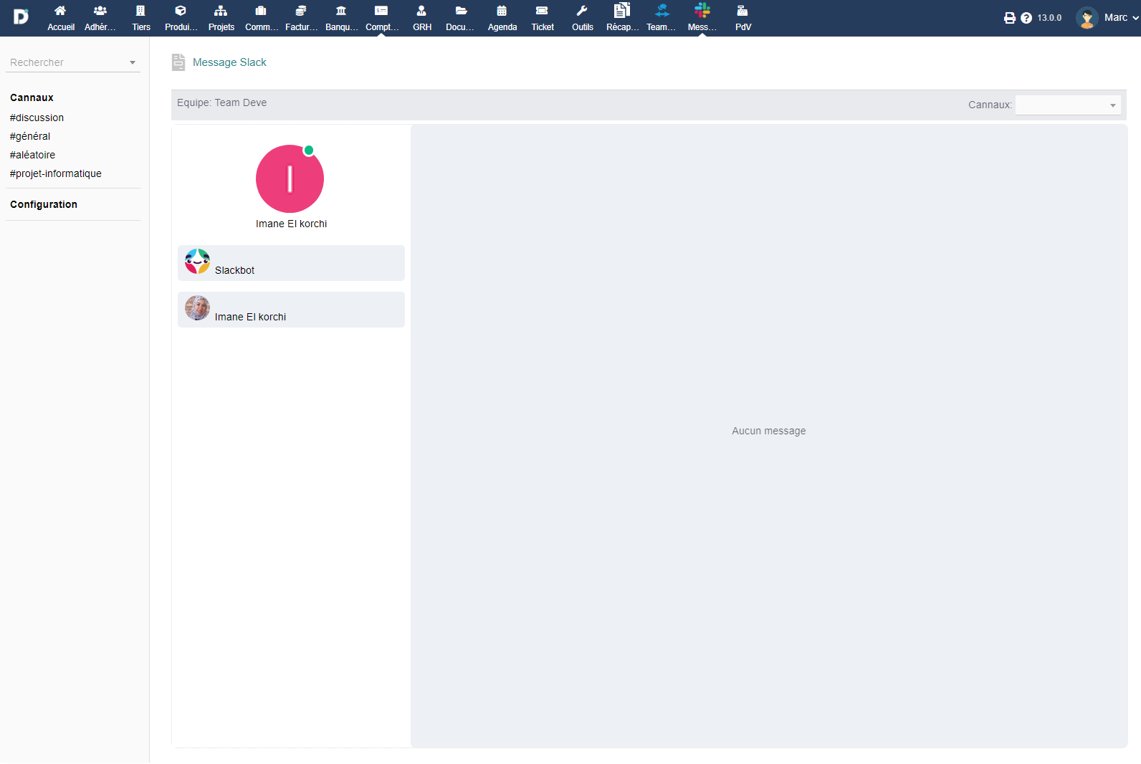Open the Comptabilité module icon

coord(381,11)
